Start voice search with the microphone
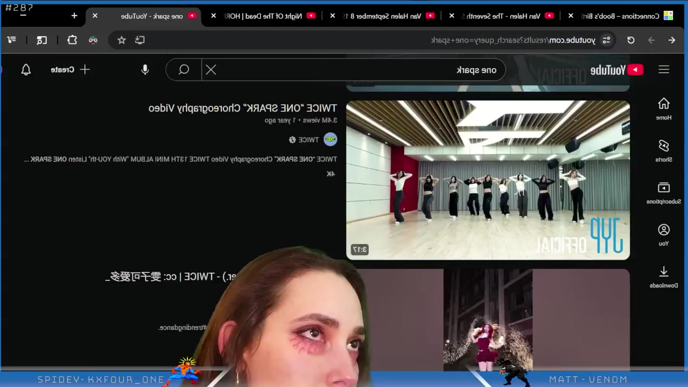This screenshot has width=688, height=387. [x=145, y=70]
